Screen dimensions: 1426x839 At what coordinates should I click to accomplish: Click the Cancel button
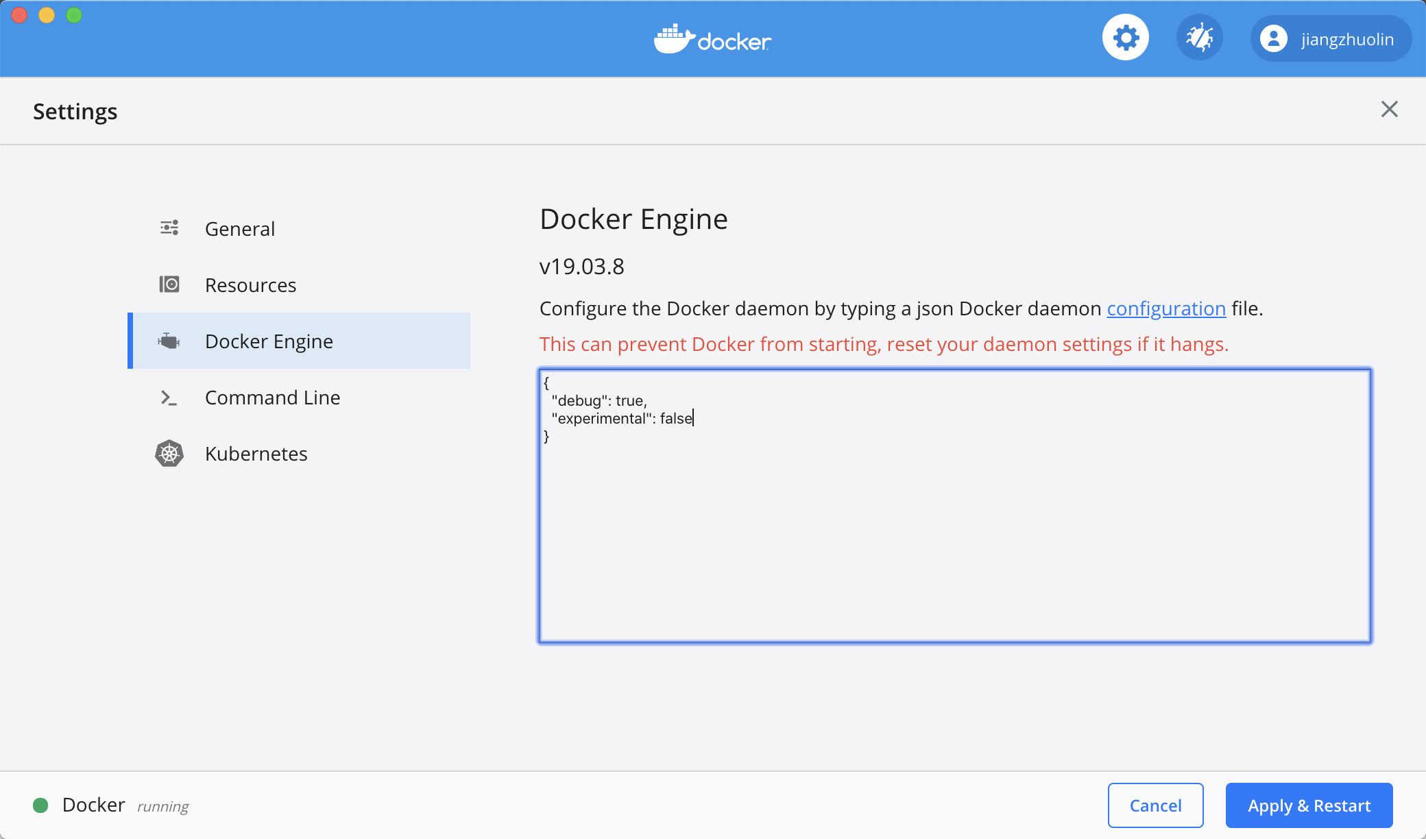(1156, 805)
